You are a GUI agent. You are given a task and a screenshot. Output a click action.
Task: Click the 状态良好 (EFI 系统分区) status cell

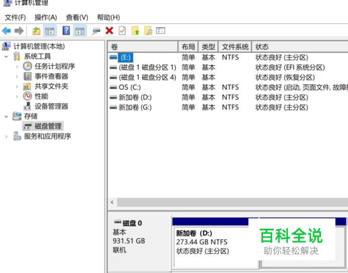pos(290,68)
